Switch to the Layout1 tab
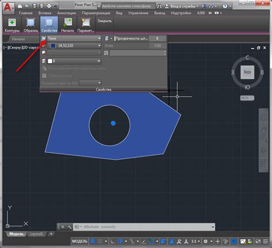The image size is (272, 248). 36,234
